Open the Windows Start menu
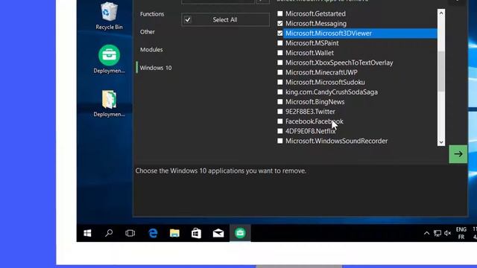477x268 pixels. pyautogui.click(x=87, y=233)
